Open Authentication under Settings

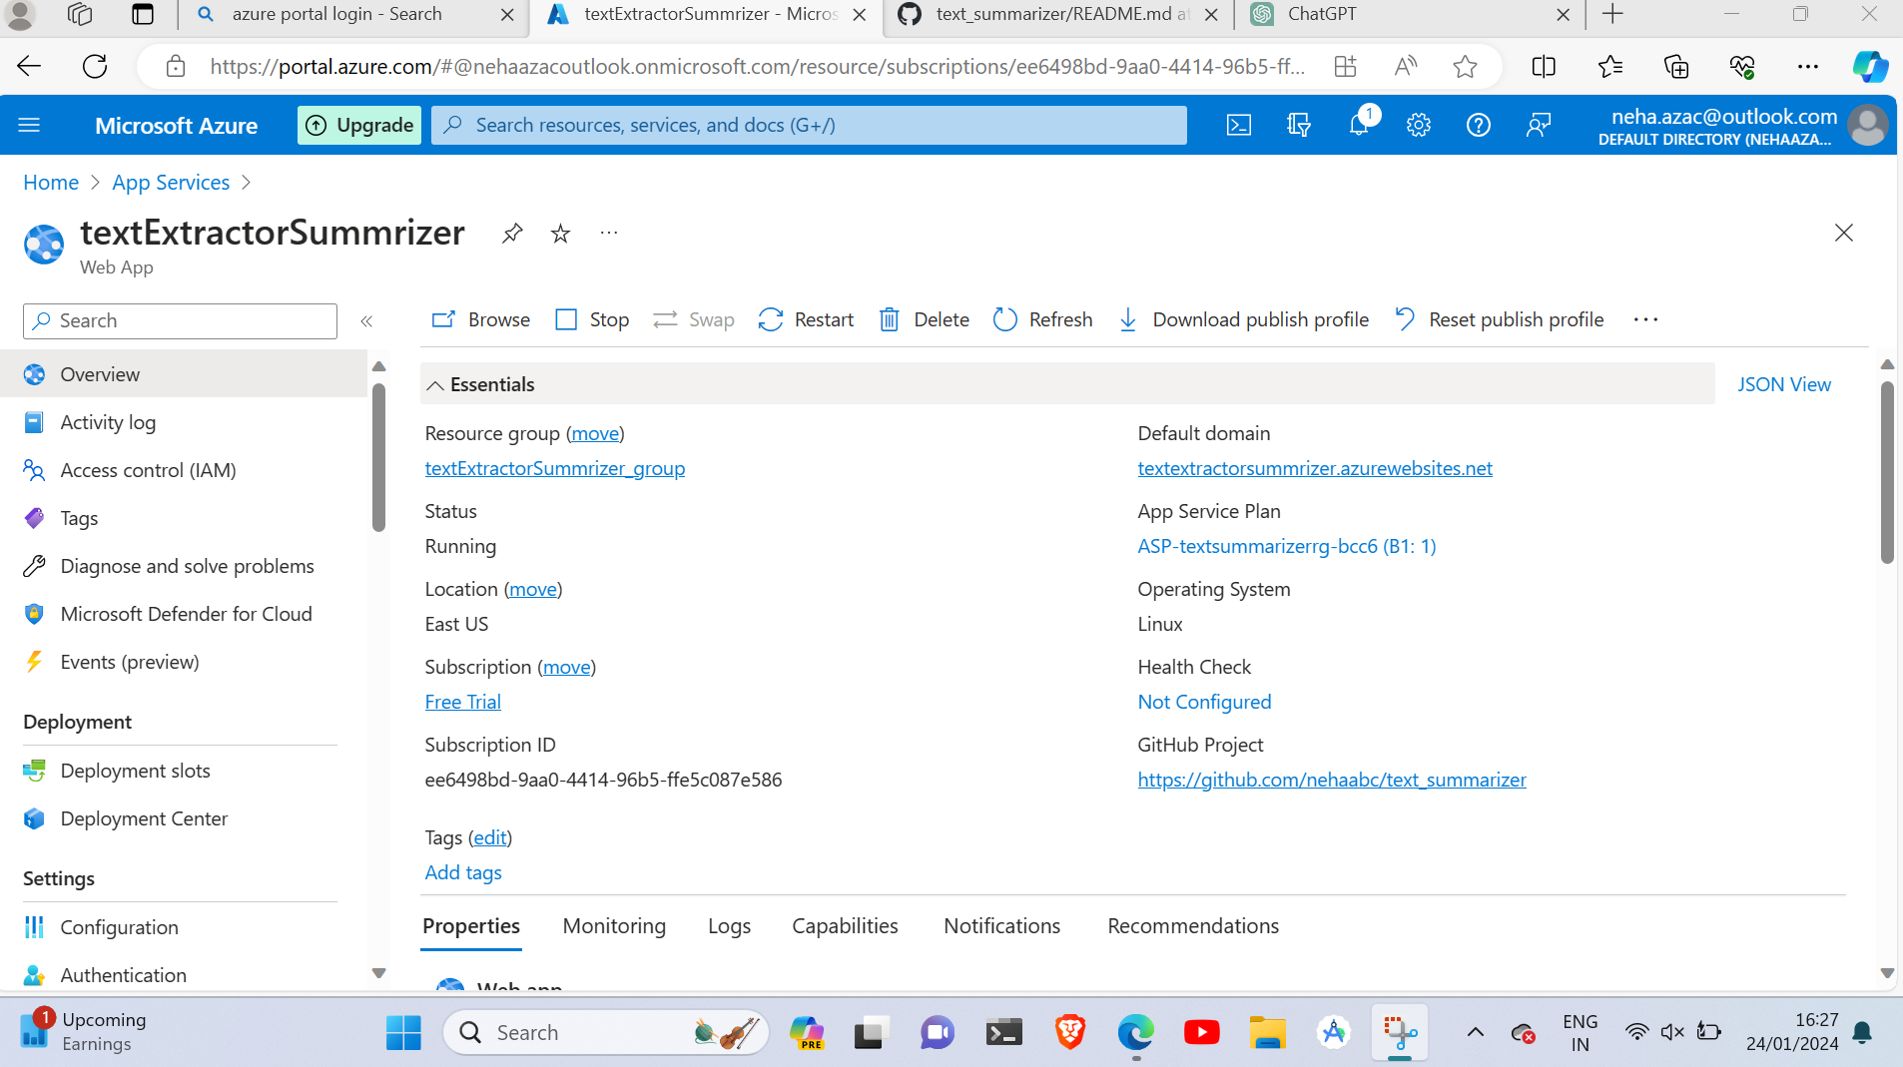coord(184,975)
